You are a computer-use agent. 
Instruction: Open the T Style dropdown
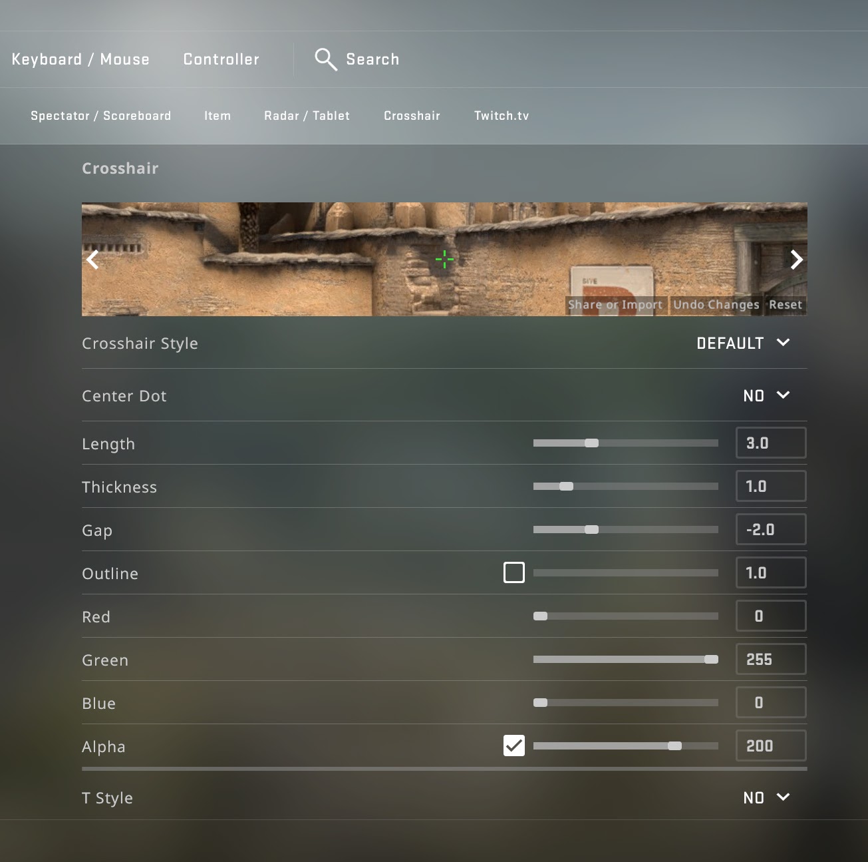(x=766, y=798)
